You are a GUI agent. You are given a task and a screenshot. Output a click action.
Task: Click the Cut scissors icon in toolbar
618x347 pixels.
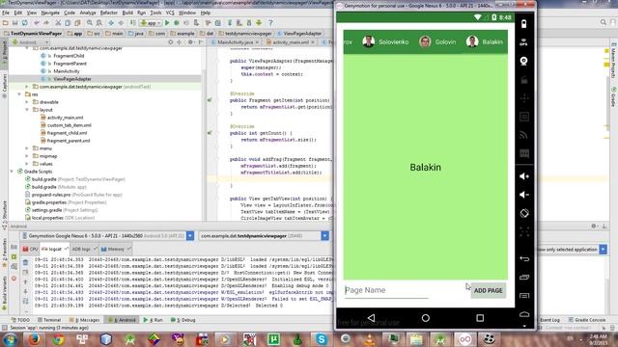coord(58,23)
